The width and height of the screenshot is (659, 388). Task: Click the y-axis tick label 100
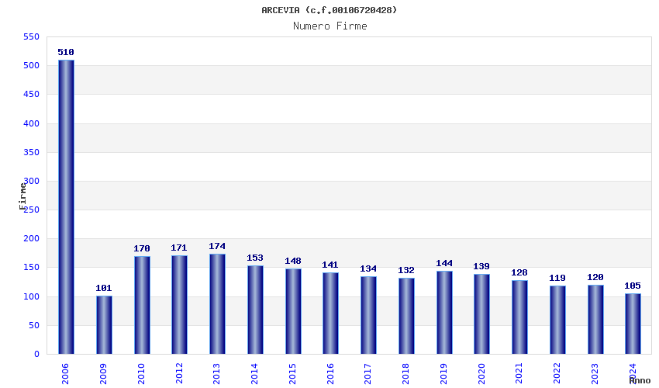coord(32,296)
